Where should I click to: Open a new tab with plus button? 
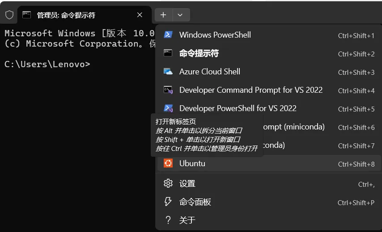click(163, 15)
